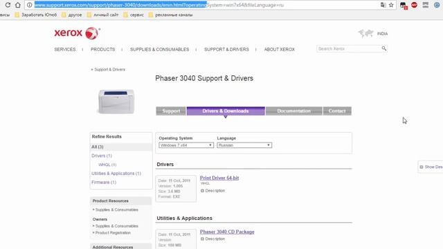Open the Phaser 3040 CD Package link
Image resolution: width=443 pixels, height=249 pixels.
click(227, 232)
